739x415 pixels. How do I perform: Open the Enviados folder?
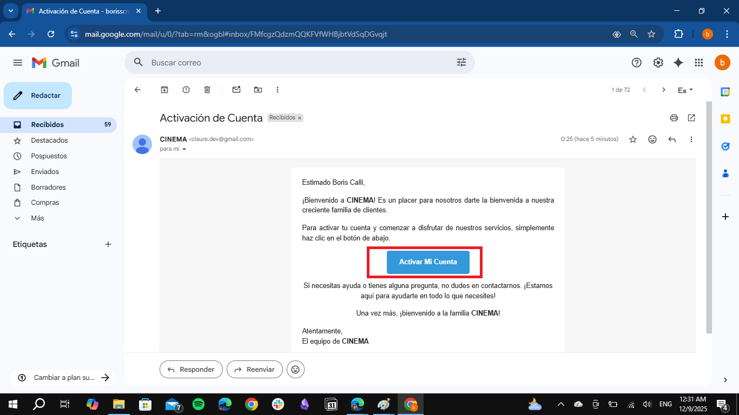click(45, 171)
